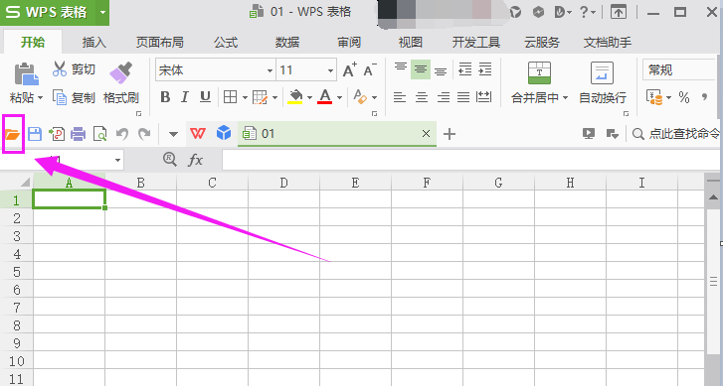This screenshot has width=723, height=386.
Task: Click the Paste clipboard icon
Action: [x=26, y=73]
